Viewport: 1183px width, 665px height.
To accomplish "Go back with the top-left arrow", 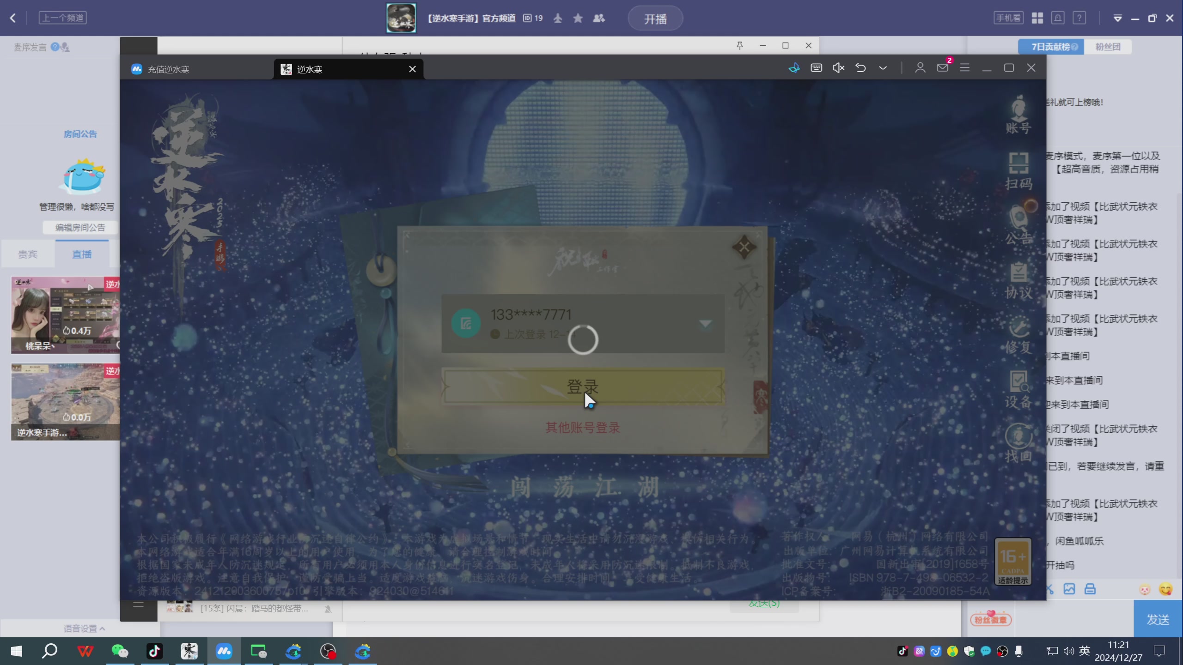I will 12,18.
